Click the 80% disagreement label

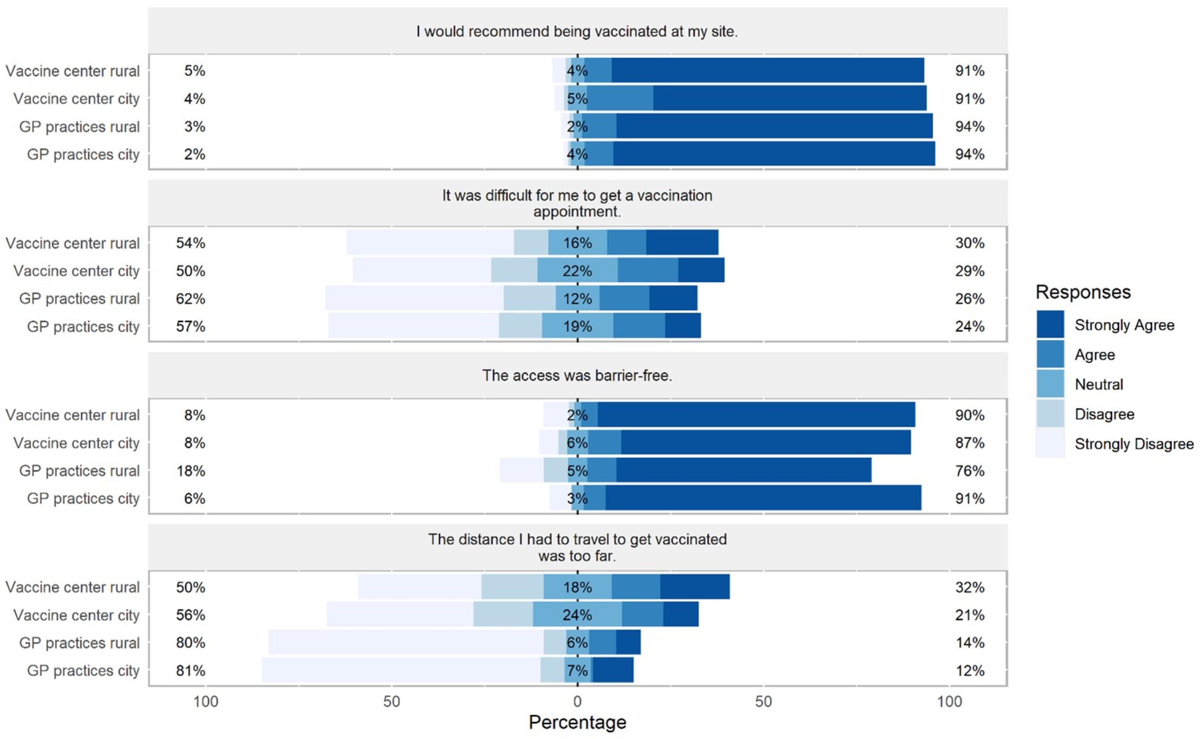pos(191,643)
